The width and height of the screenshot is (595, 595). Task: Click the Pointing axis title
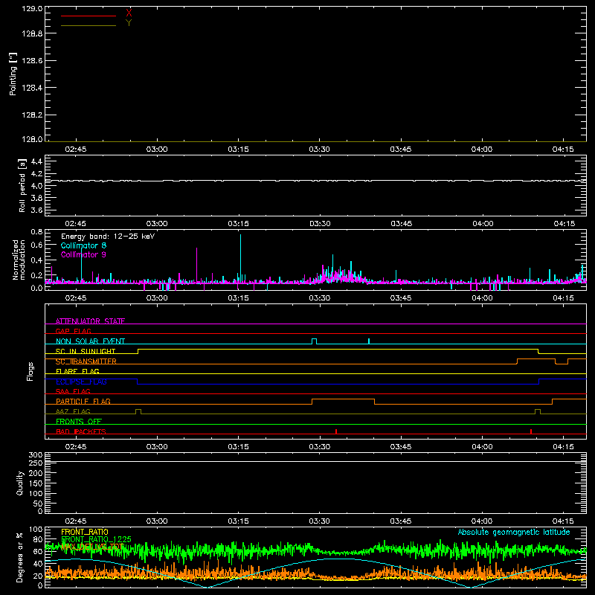point(13,74)
